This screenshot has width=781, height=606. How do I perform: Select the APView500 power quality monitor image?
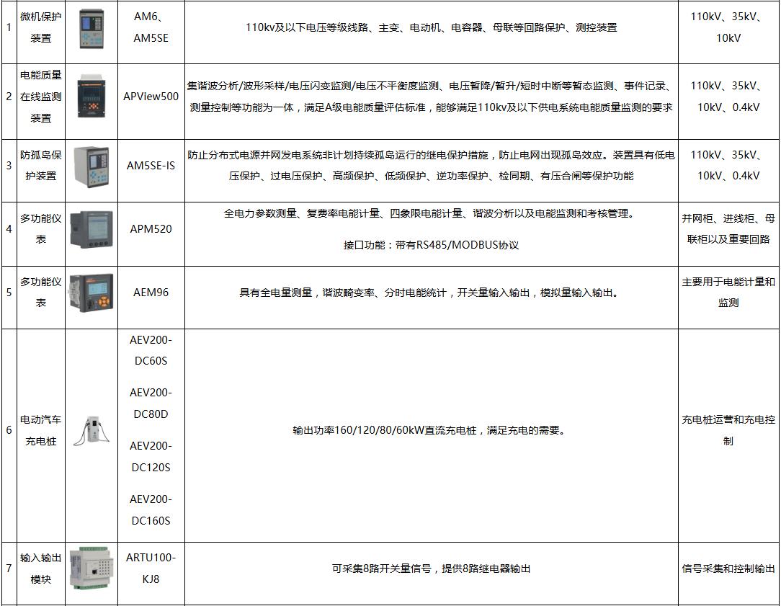pos(90,97)
